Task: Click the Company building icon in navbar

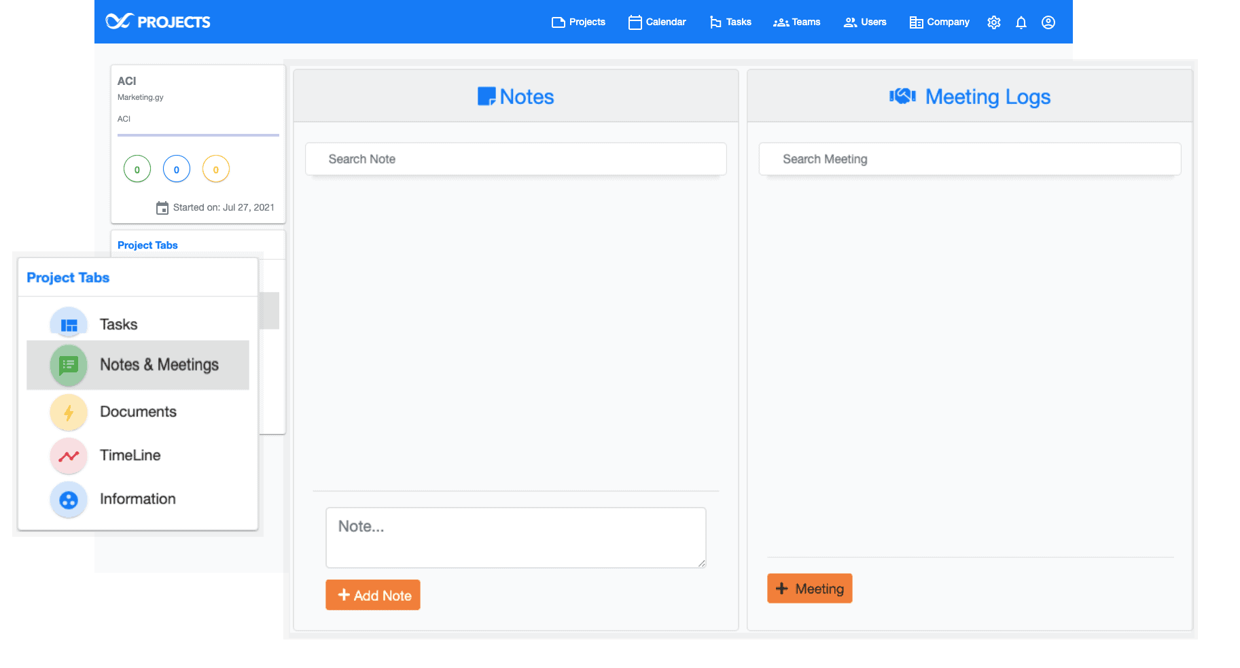Action: pos(917,22)
